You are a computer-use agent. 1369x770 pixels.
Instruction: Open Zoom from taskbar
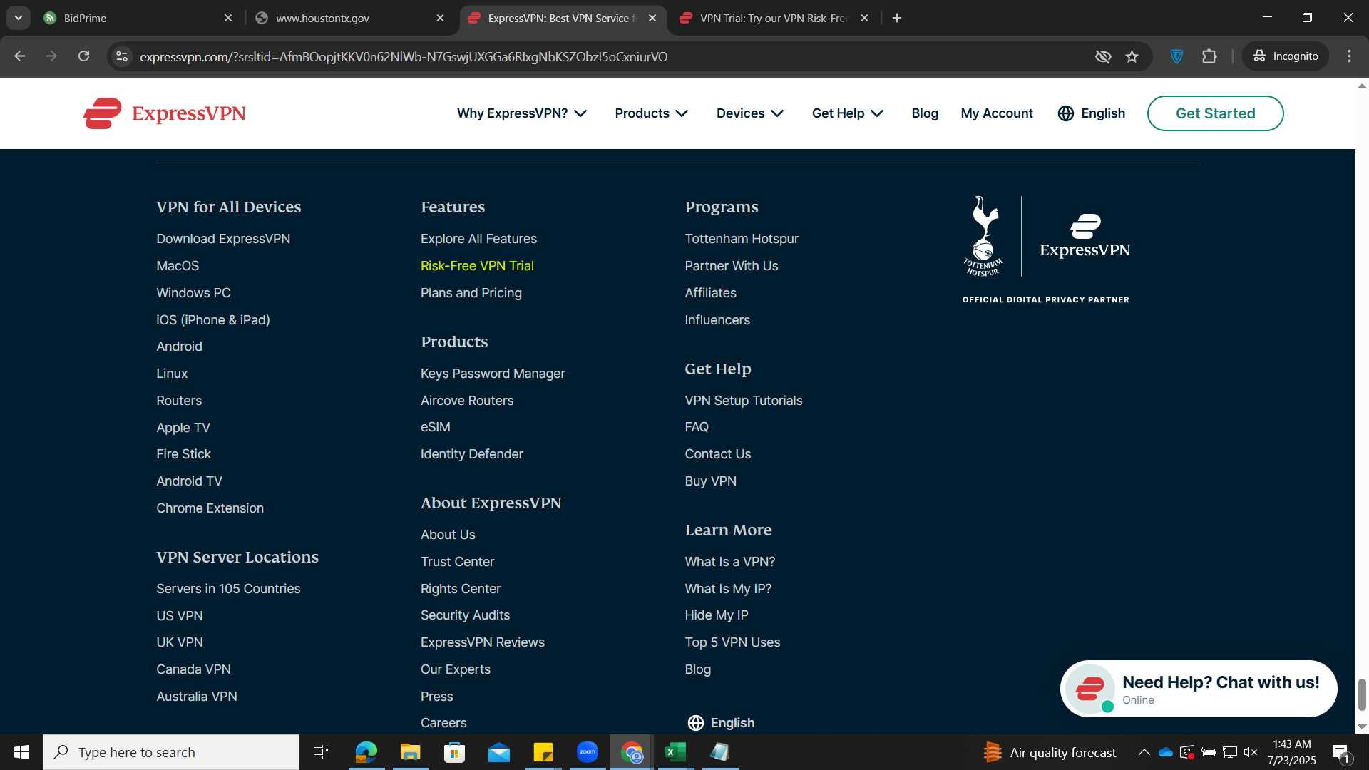coord(588,752)
